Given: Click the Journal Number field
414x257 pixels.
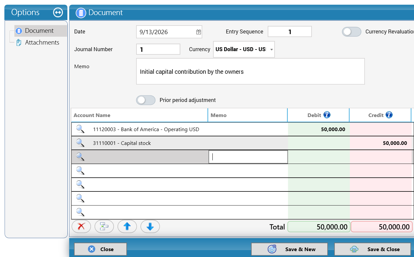Looking at the screenshot, I should [x=158, y=49].
